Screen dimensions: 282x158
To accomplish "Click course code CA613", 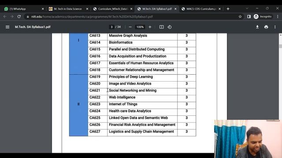I will pyautogui.click(x=95, y=36).
